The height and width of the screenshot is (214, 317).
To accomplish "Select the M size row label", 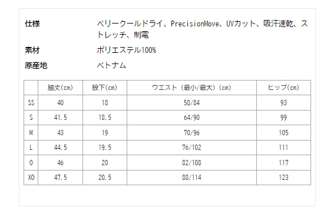I will tap(31, 133).
